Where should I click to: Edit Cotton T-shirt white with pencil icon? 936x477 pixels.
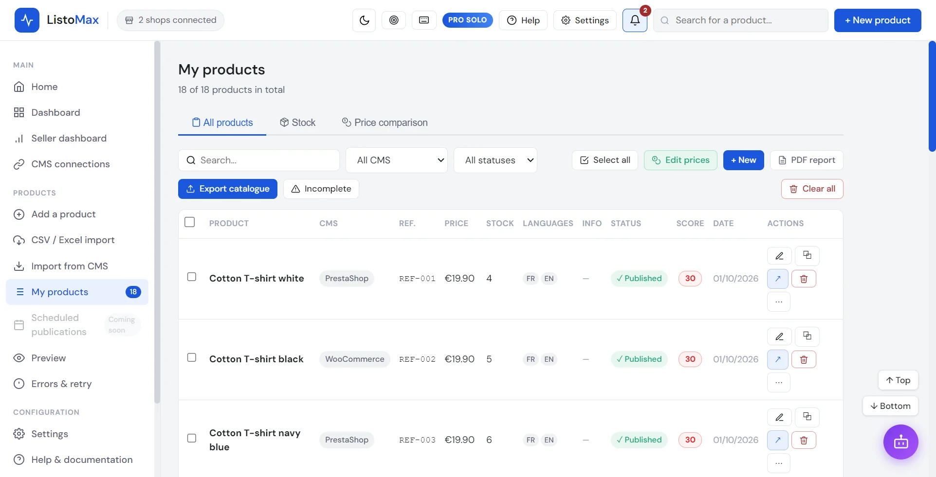779,256
